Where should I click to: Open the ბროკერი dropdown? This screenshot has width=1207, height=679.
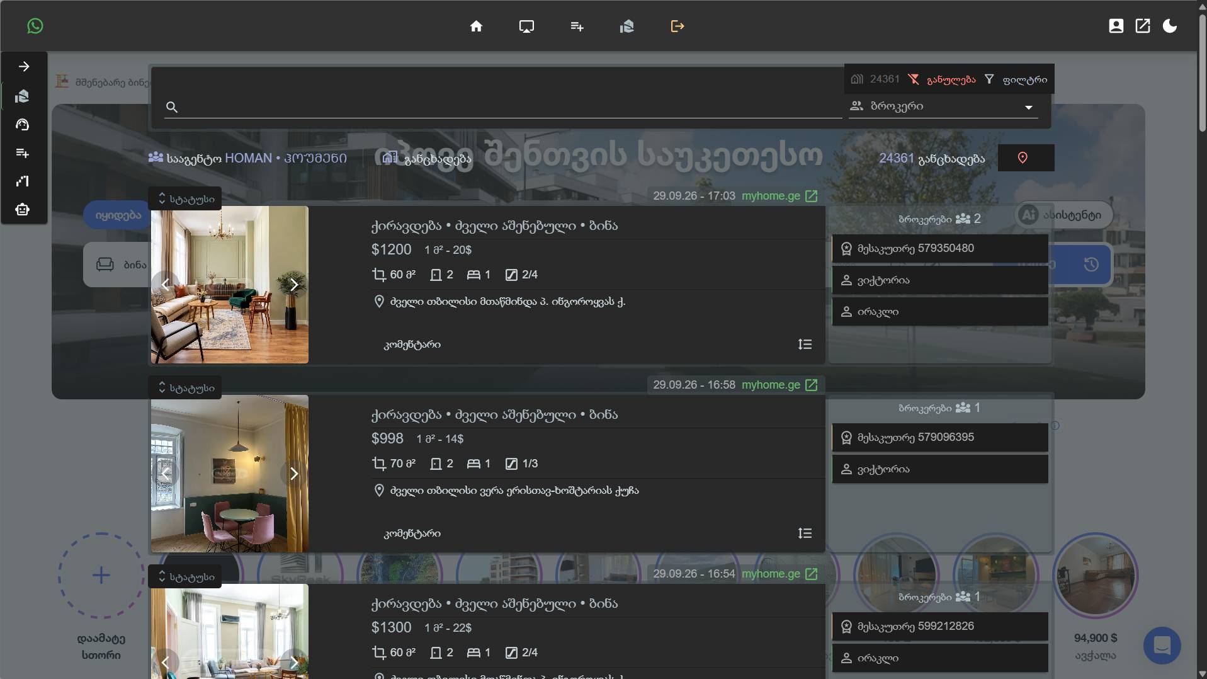[x=943, y=106]
